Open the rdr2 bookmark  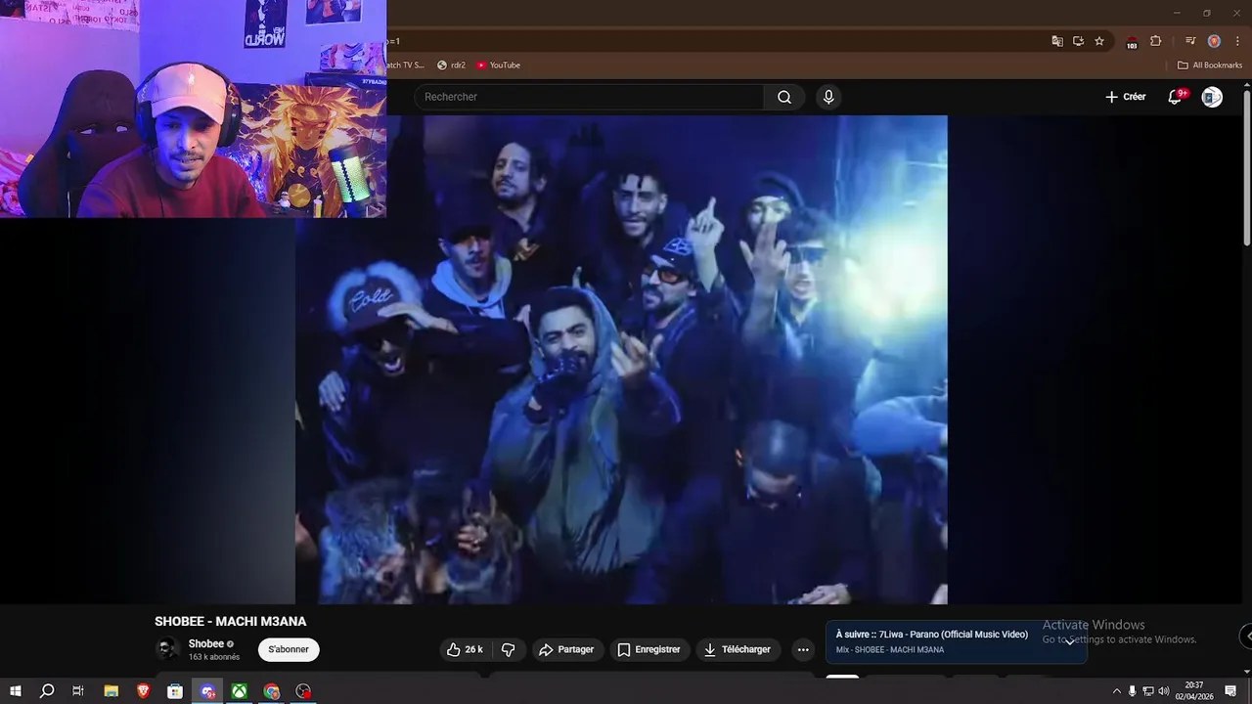point(451,66)
